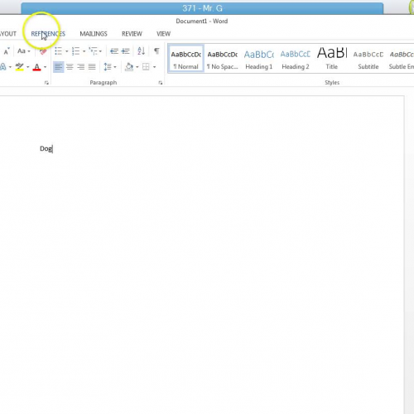The image size is (414, 414).
Task: Toggle show/hide paragraph marks
Action: pos(156,51)
